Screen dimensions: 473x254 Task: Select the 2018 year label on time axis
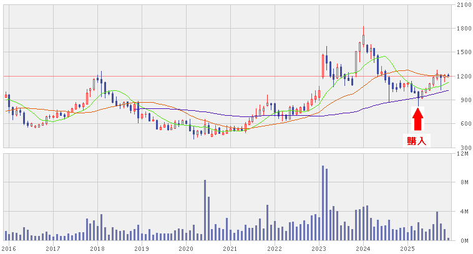pos(97,248)
